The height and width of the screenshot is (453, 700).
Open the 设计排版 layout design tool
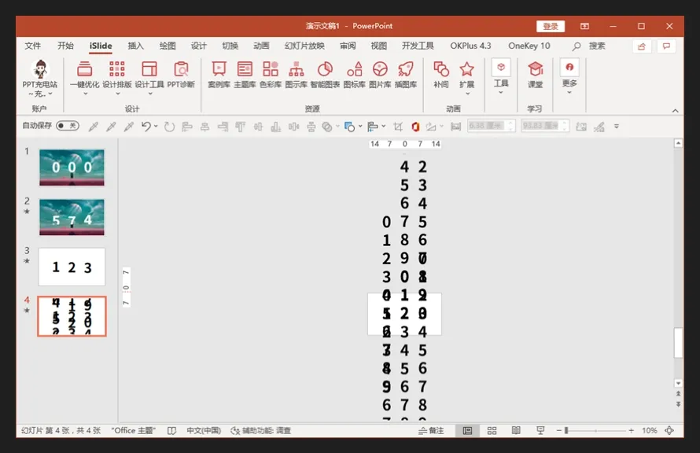tap(117, 70)
